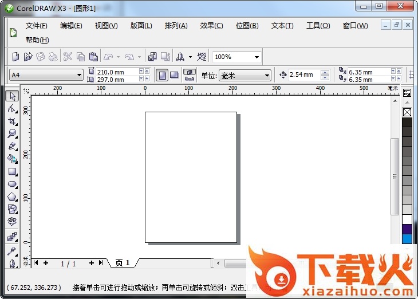Click the Paste clipboard icon
Viewport: 418px width, 299px height.
pyautogui.click(x=93, y=57)
